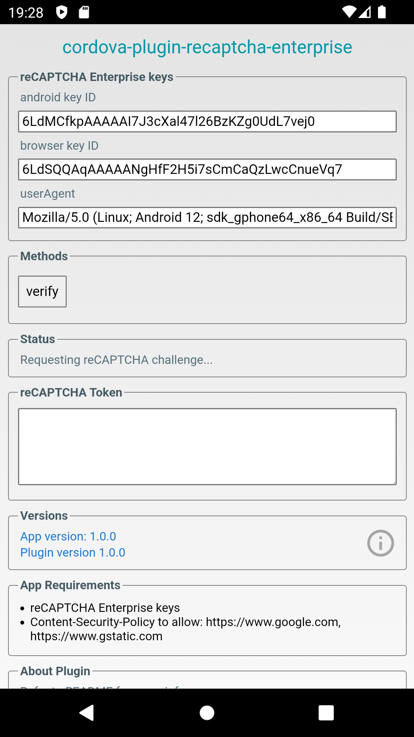Image resolution: width=414 pixels, height=737 pixels.
Task: Tap the Requesting reCAPTCHA challenge status text
Action: pyautogui.click(x=116, y=360)
